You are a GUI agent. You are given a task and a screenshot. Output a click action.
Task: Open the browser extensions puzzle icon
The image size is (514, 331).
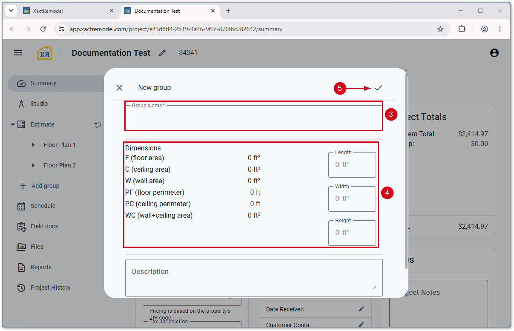(462, 29)
